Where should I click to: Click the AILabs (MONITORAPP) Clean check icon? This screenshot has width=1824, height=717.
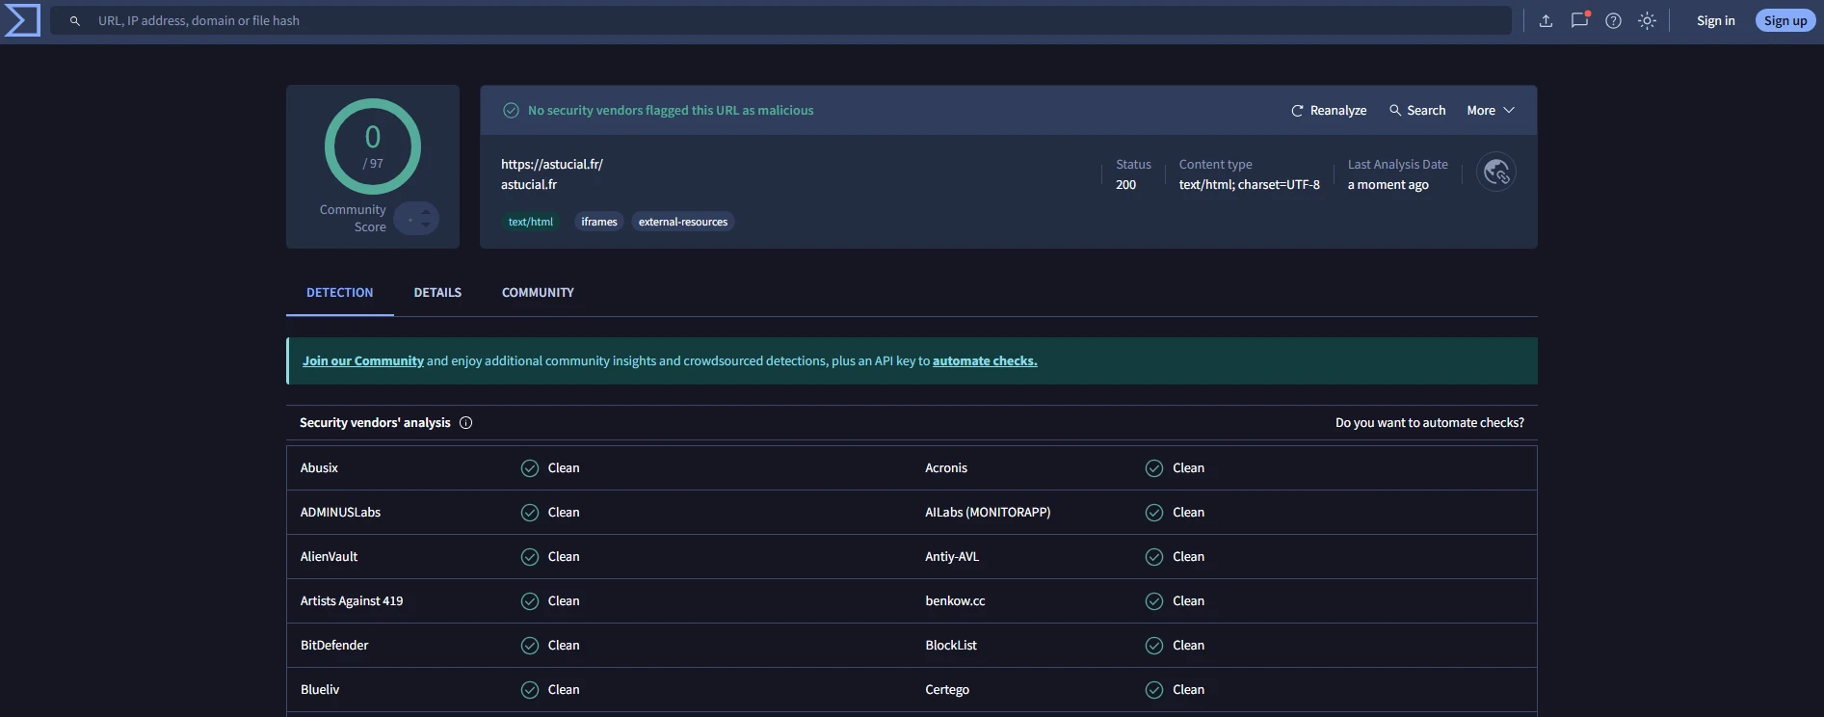point(1154,513)
